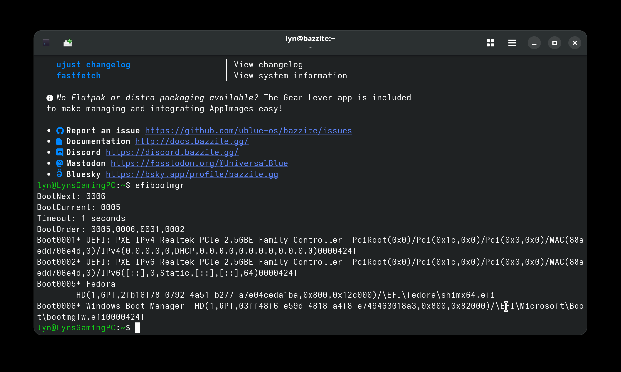Maximize the terminal window
This screenshot has height=372, width=621.
click(554, 43)
